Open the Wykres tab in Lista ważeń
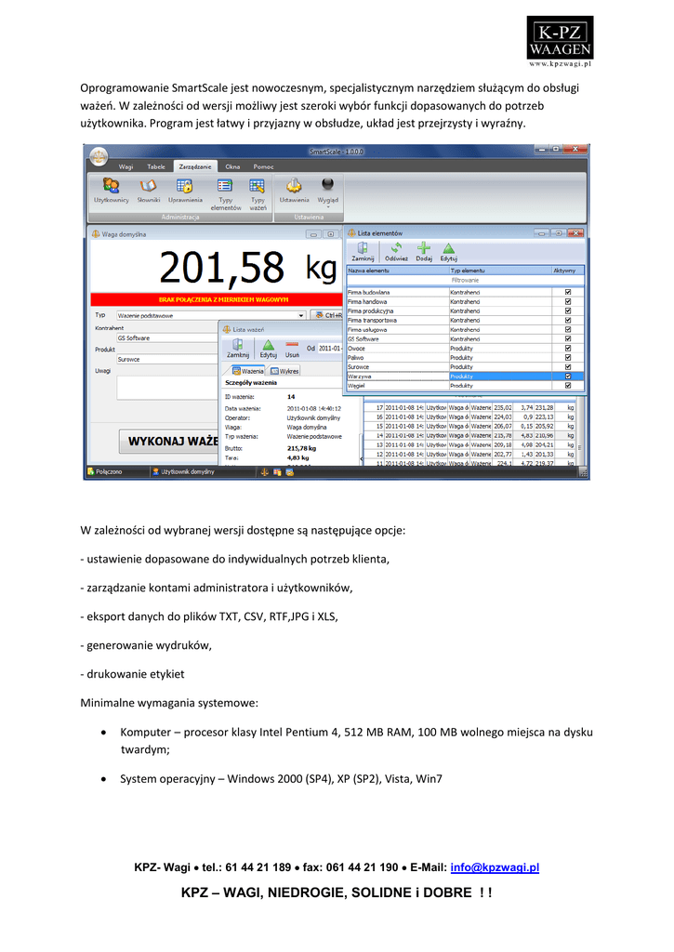This screenshot has height=952, width=674. point(284,371)
